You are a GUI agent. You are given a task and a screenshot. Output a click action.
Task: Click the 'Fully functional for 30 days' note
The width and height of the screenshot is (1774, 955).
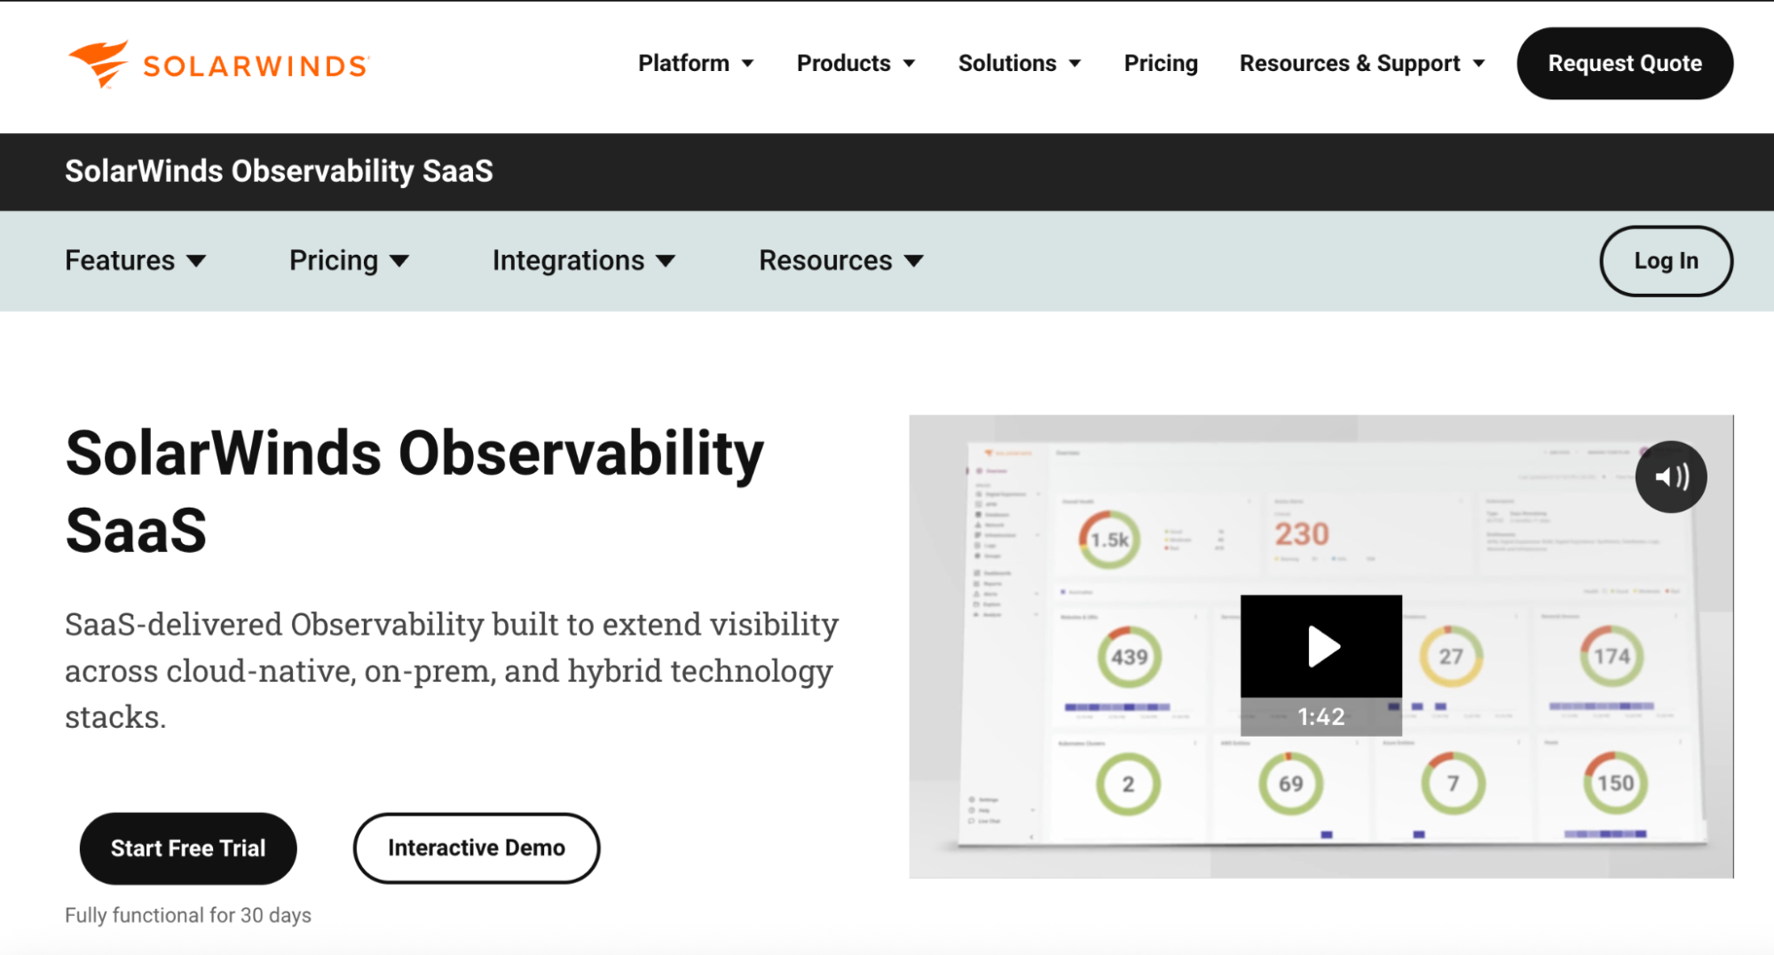[x=188, y=915]
